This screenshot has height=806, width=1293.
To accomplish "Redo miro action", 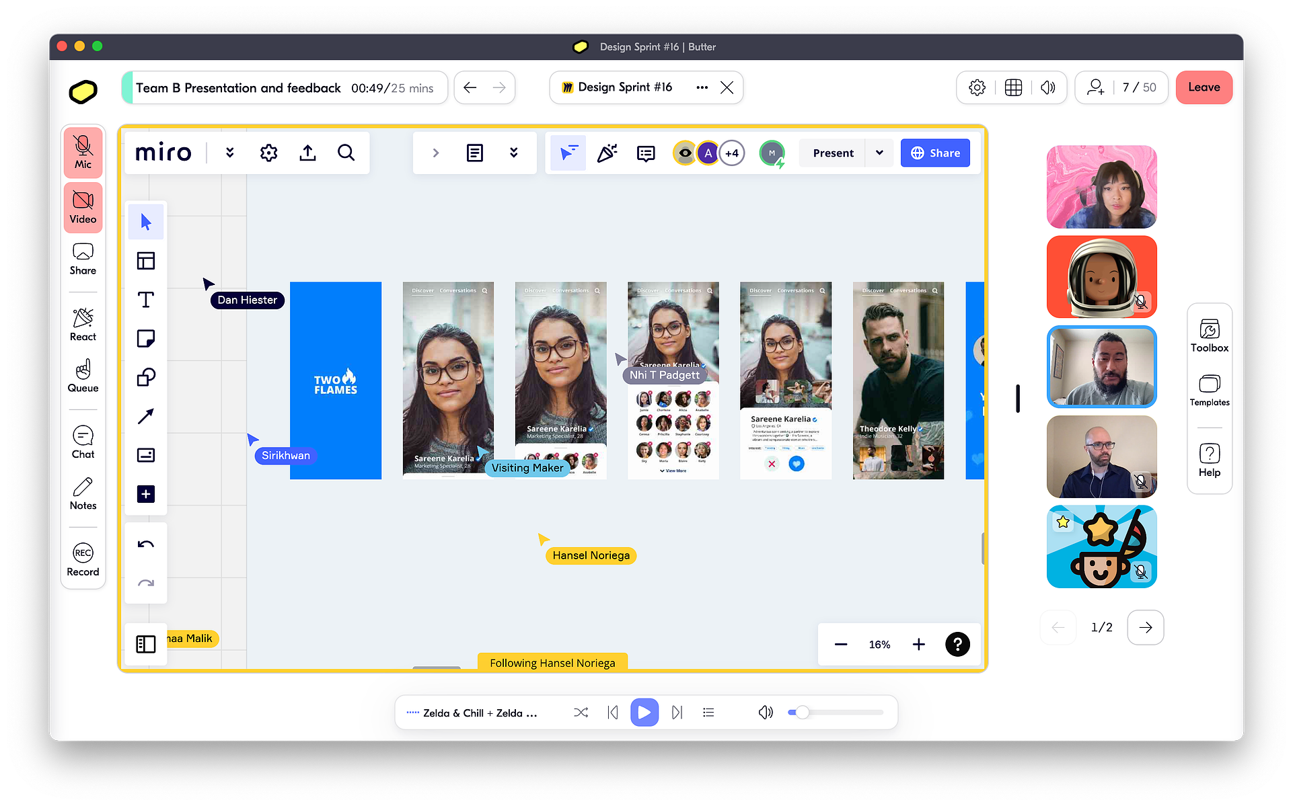I will [146, 583].
